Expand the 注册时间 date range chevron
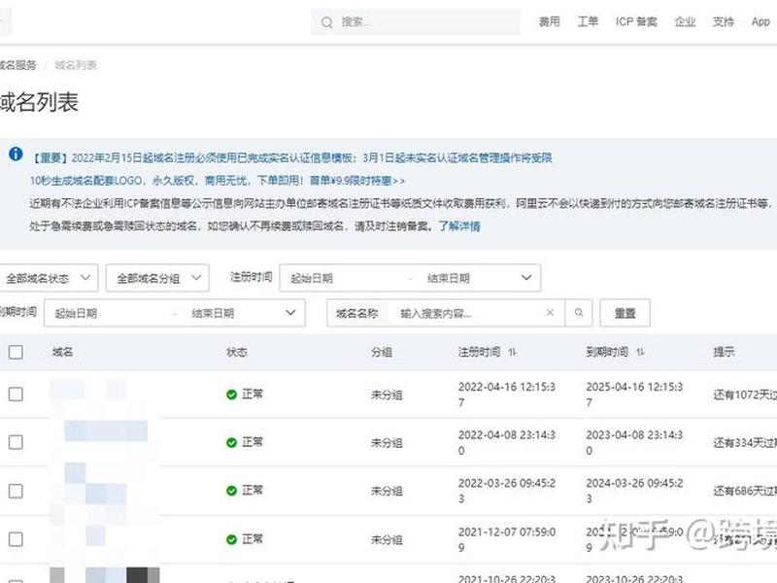This screenshot has height=583, width=777. [x=526, y=278]
